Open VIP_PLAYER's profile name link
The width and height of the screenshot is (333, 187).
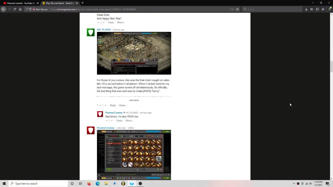click(x=104, y=30)
